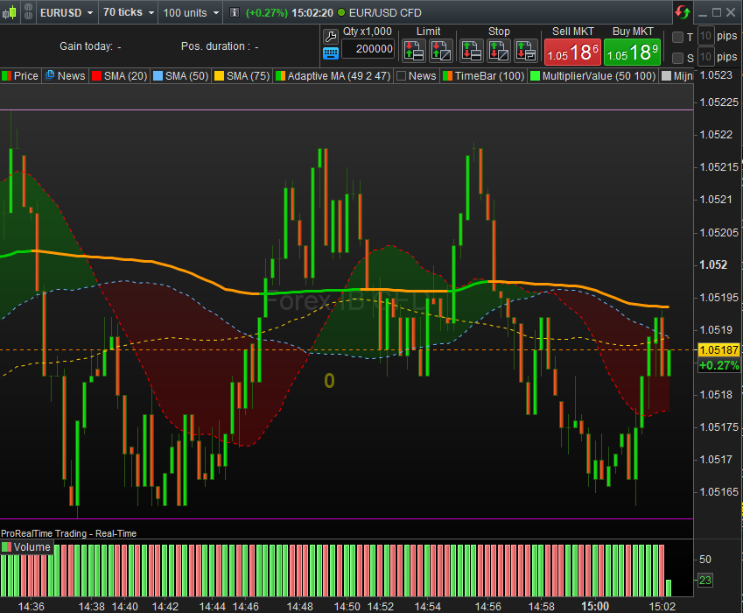Click the 14:36 time axis label
The height and width of the screenshot is (613, 743).
[32, 606]
